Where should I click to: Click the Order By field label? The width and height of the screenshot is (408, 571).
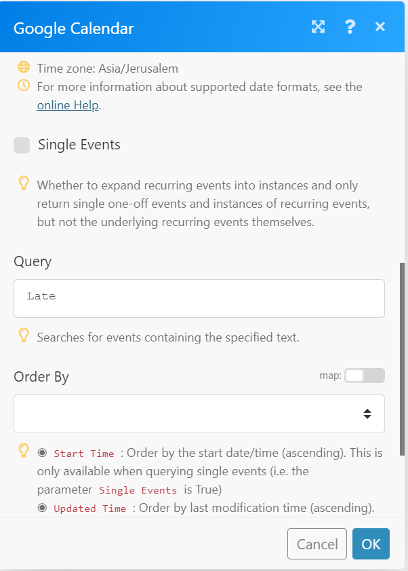coord(41,377)
